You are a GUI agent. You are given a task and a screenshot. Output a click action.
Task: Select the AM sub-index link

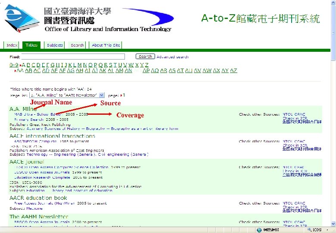coord(119,70)
